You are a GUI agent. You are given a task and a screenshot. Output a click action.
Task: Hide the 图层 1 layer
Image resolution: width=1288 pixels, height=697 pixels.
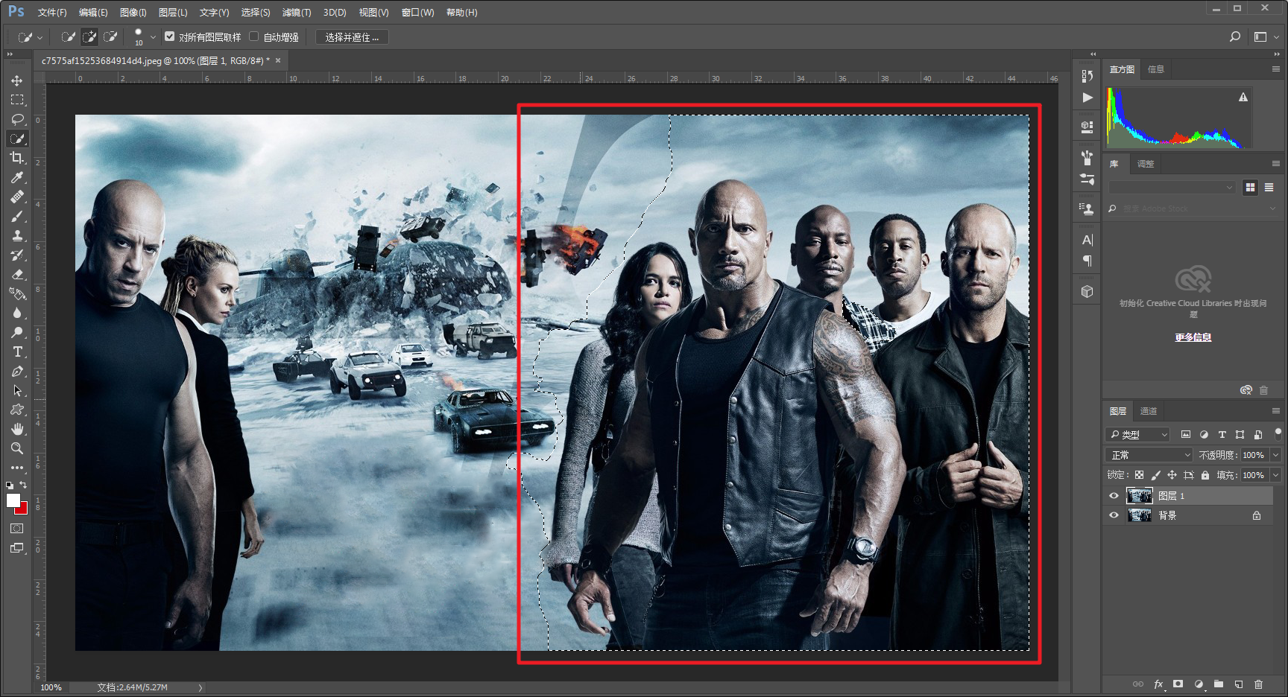pos(1114,496)
